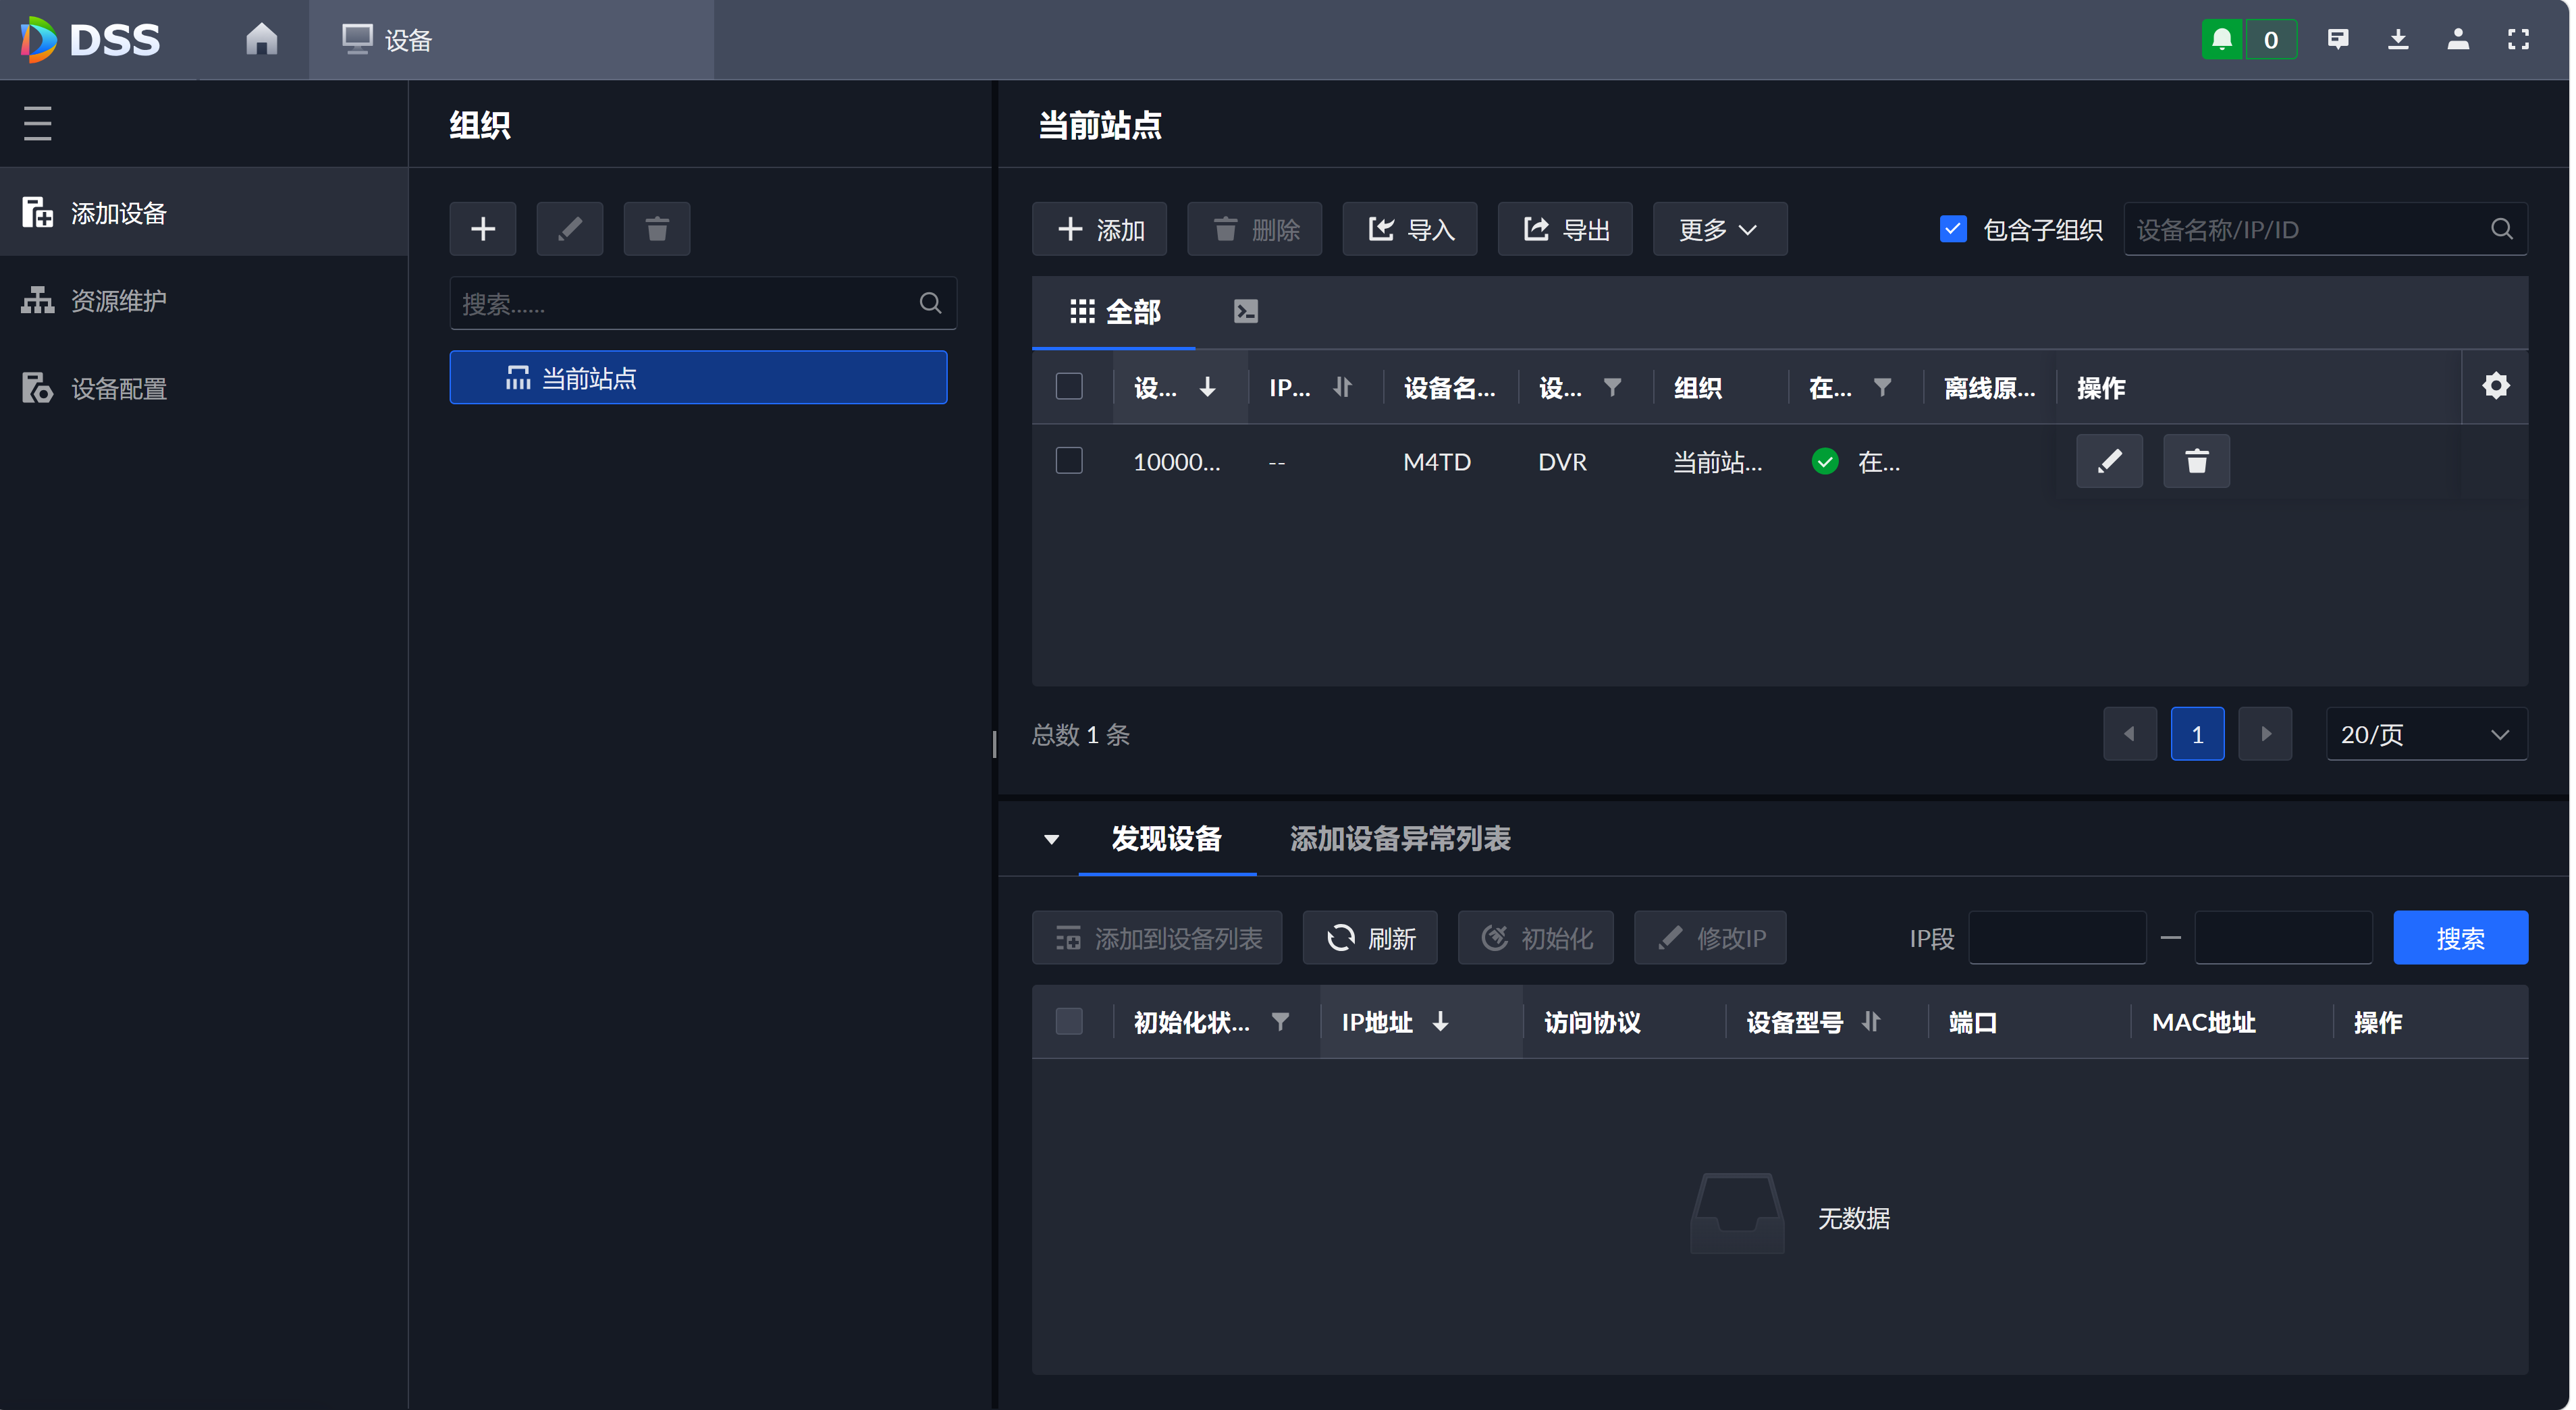Edit the M4TD device row
The height and width of the screenshot is (1410, 2576).
click(x=2110, y=461)
